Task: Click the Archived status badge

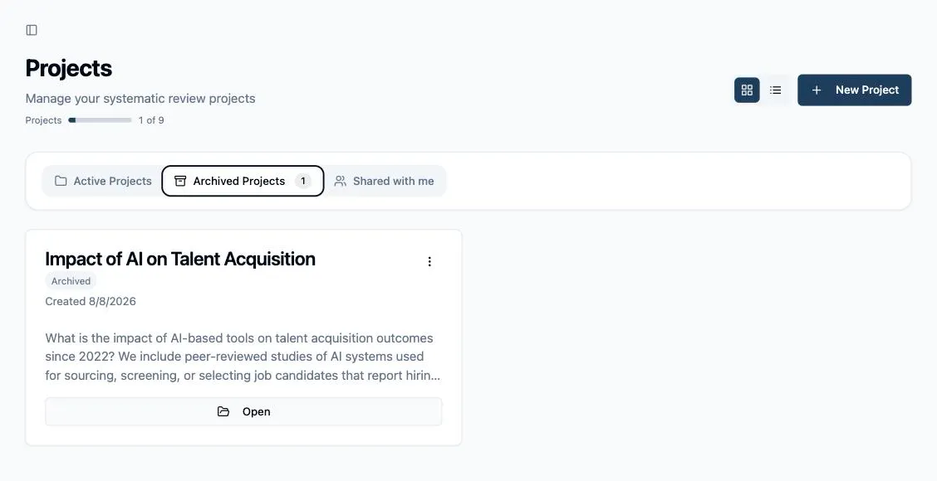Action: click(x=71, y=281)
